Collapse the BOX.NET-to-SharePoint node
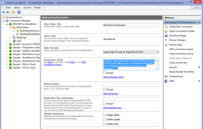The image size is (203, 129). [7, 24]
